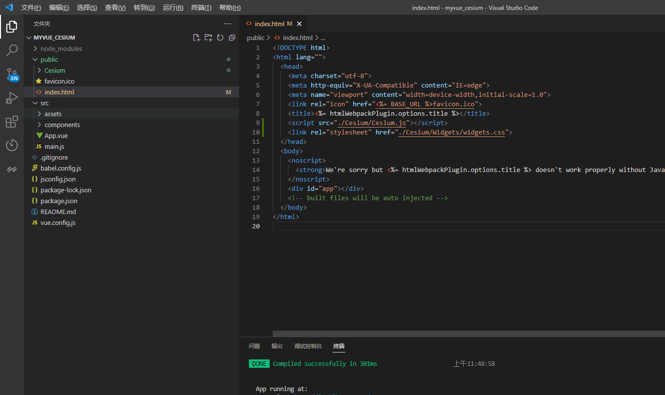
Task: Open the 文件(F) menu
Action: pos(31,7)
